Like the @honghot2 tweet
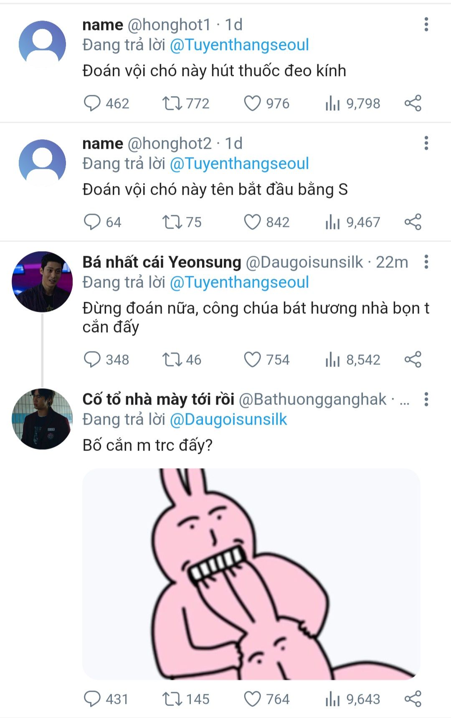 click(252, 222)
